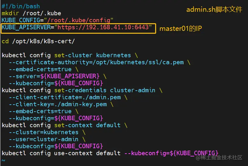The height and width of the screenshot is (166, 248).
Task: Click the set-cluster keyword in kubectl command
Action: 73,55
